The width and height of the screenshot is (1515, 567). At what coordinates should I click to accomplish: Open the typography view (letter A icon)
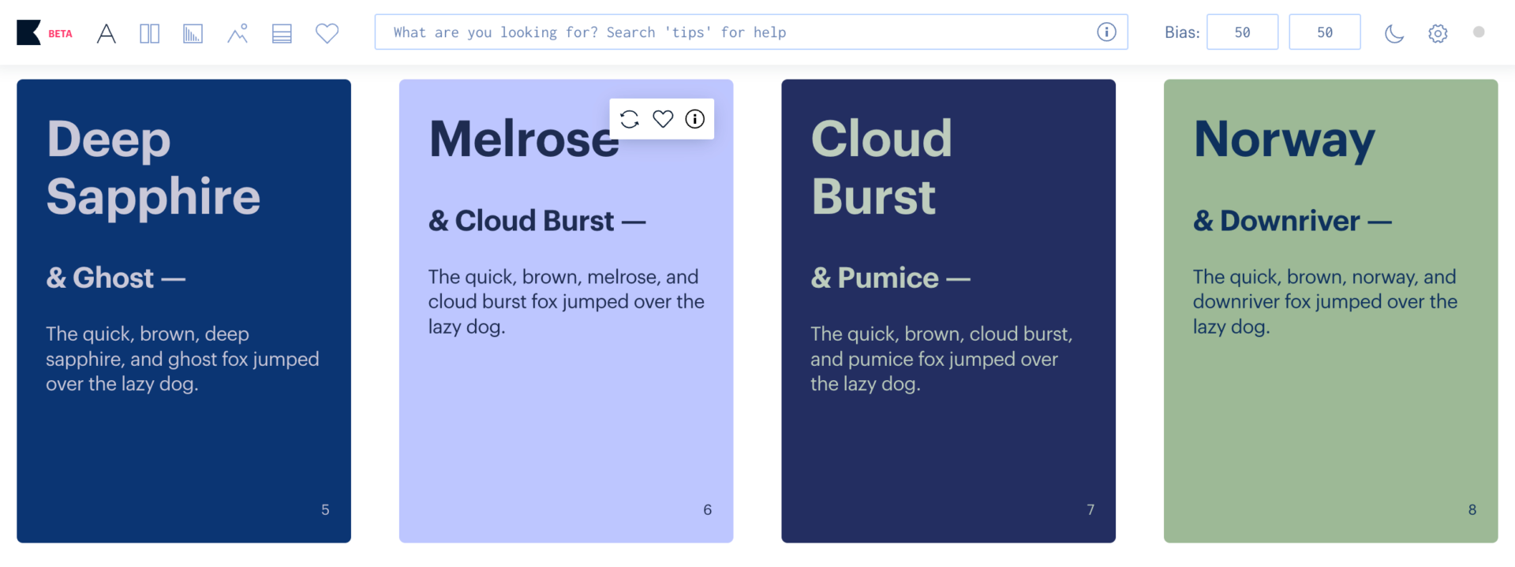coord(106,33)
